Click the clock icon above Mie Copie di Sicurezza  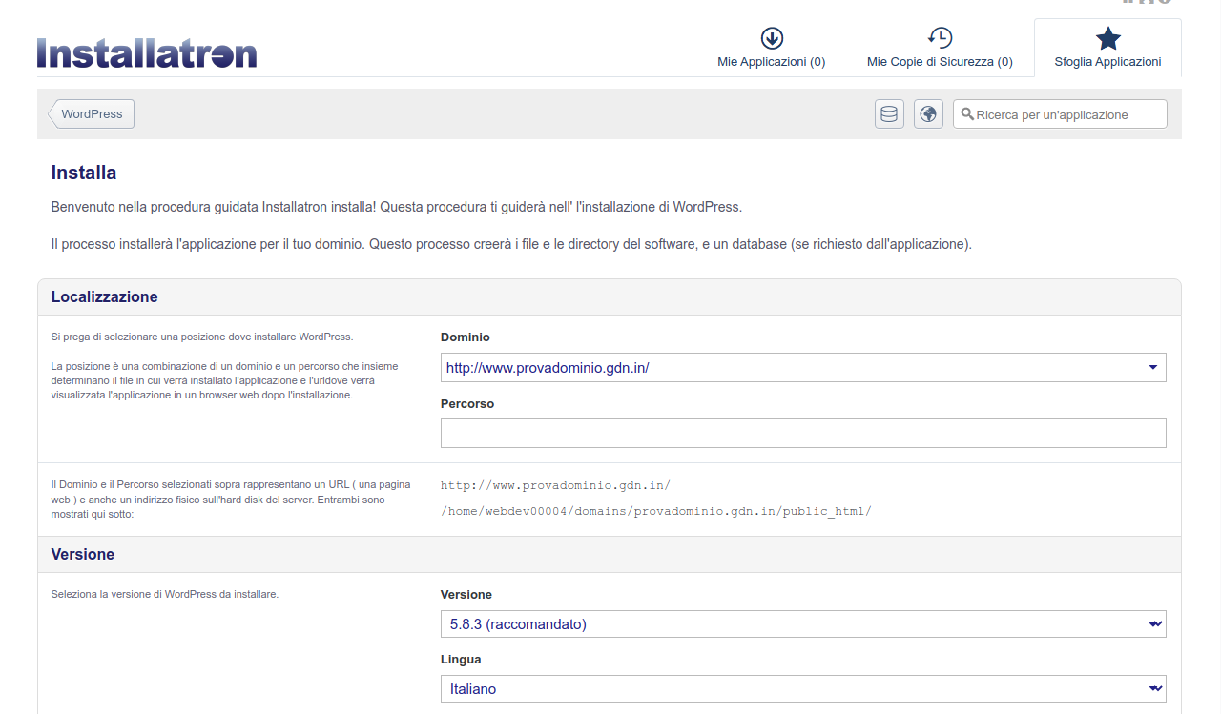point(940,38)
